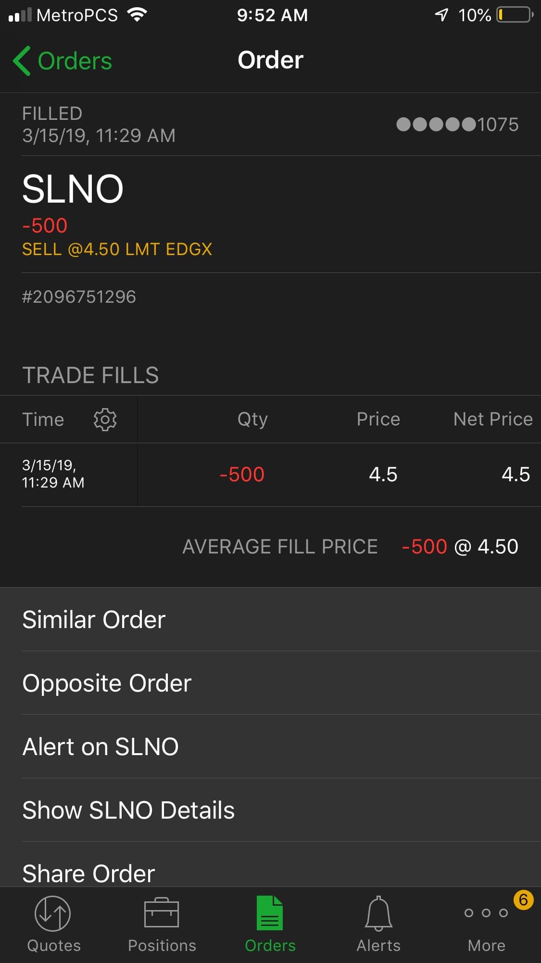This screenshot has height=963, width=541.
Task: Tap the yellow notification badge showing 6
Action: coord(523,899)
